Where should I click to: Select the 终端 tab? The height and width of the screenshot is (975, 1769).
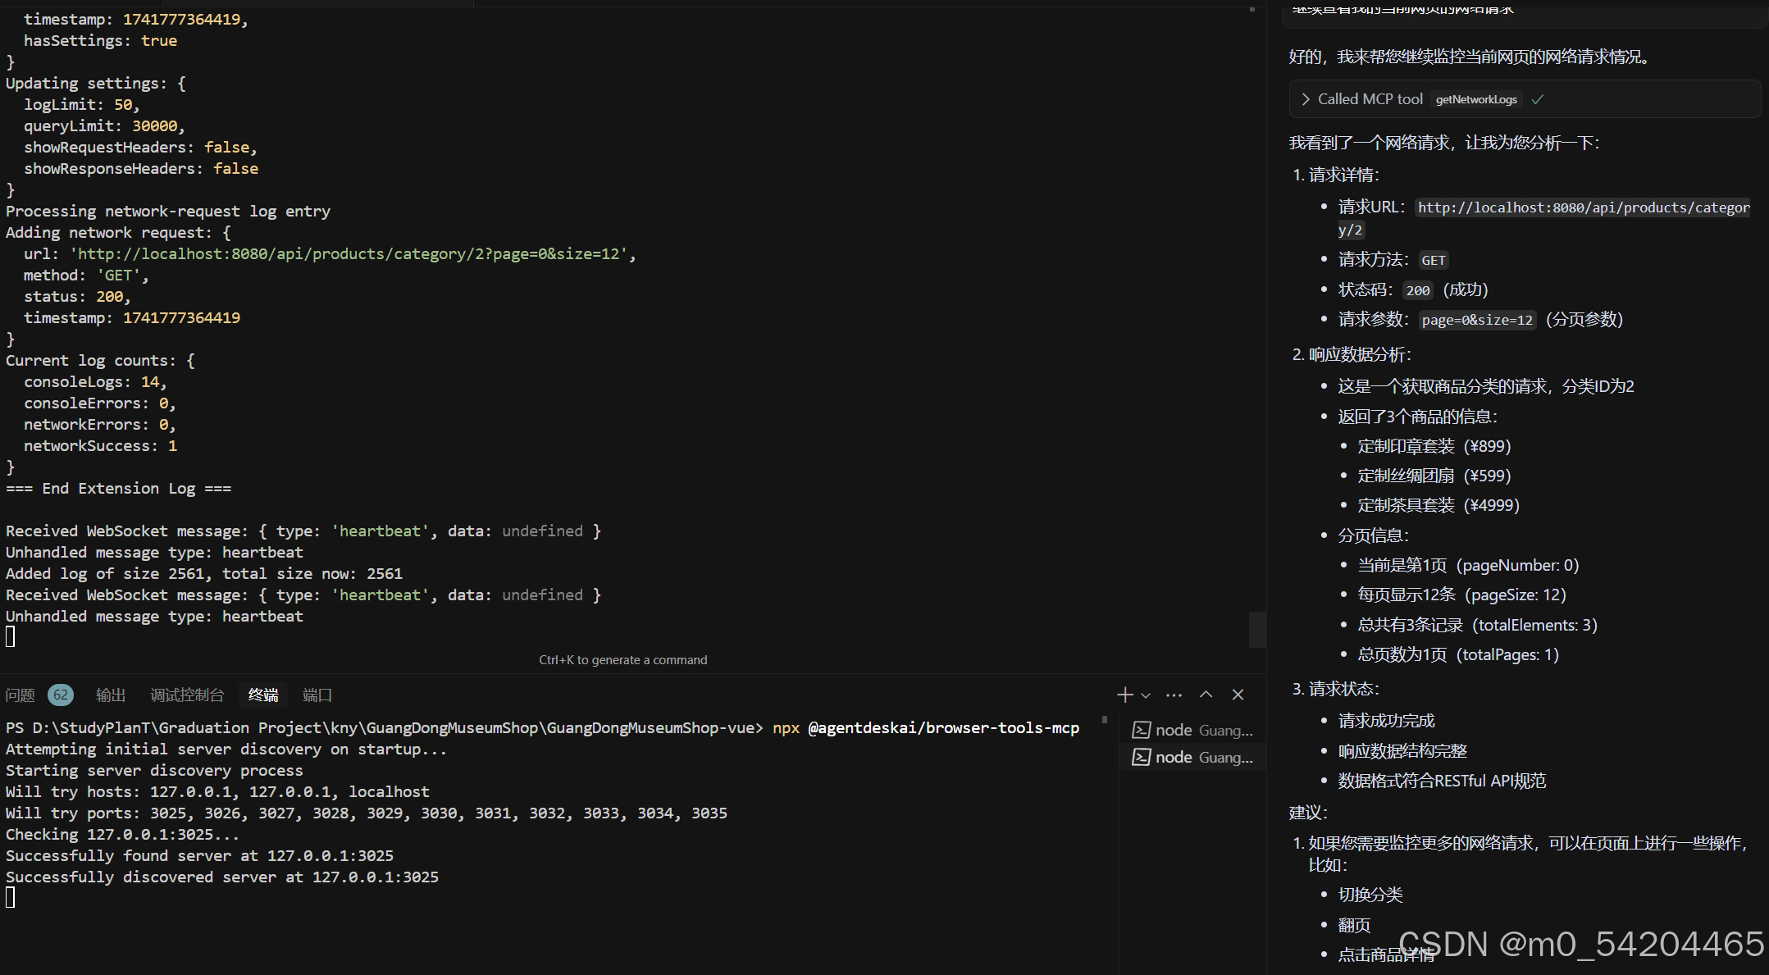(x=263, y=695)
